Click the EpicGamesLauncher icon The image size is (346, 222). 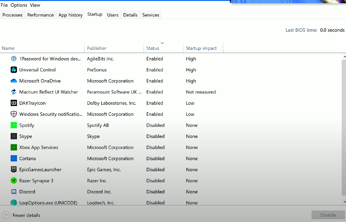pyautogui.click(x=14, y=169)
